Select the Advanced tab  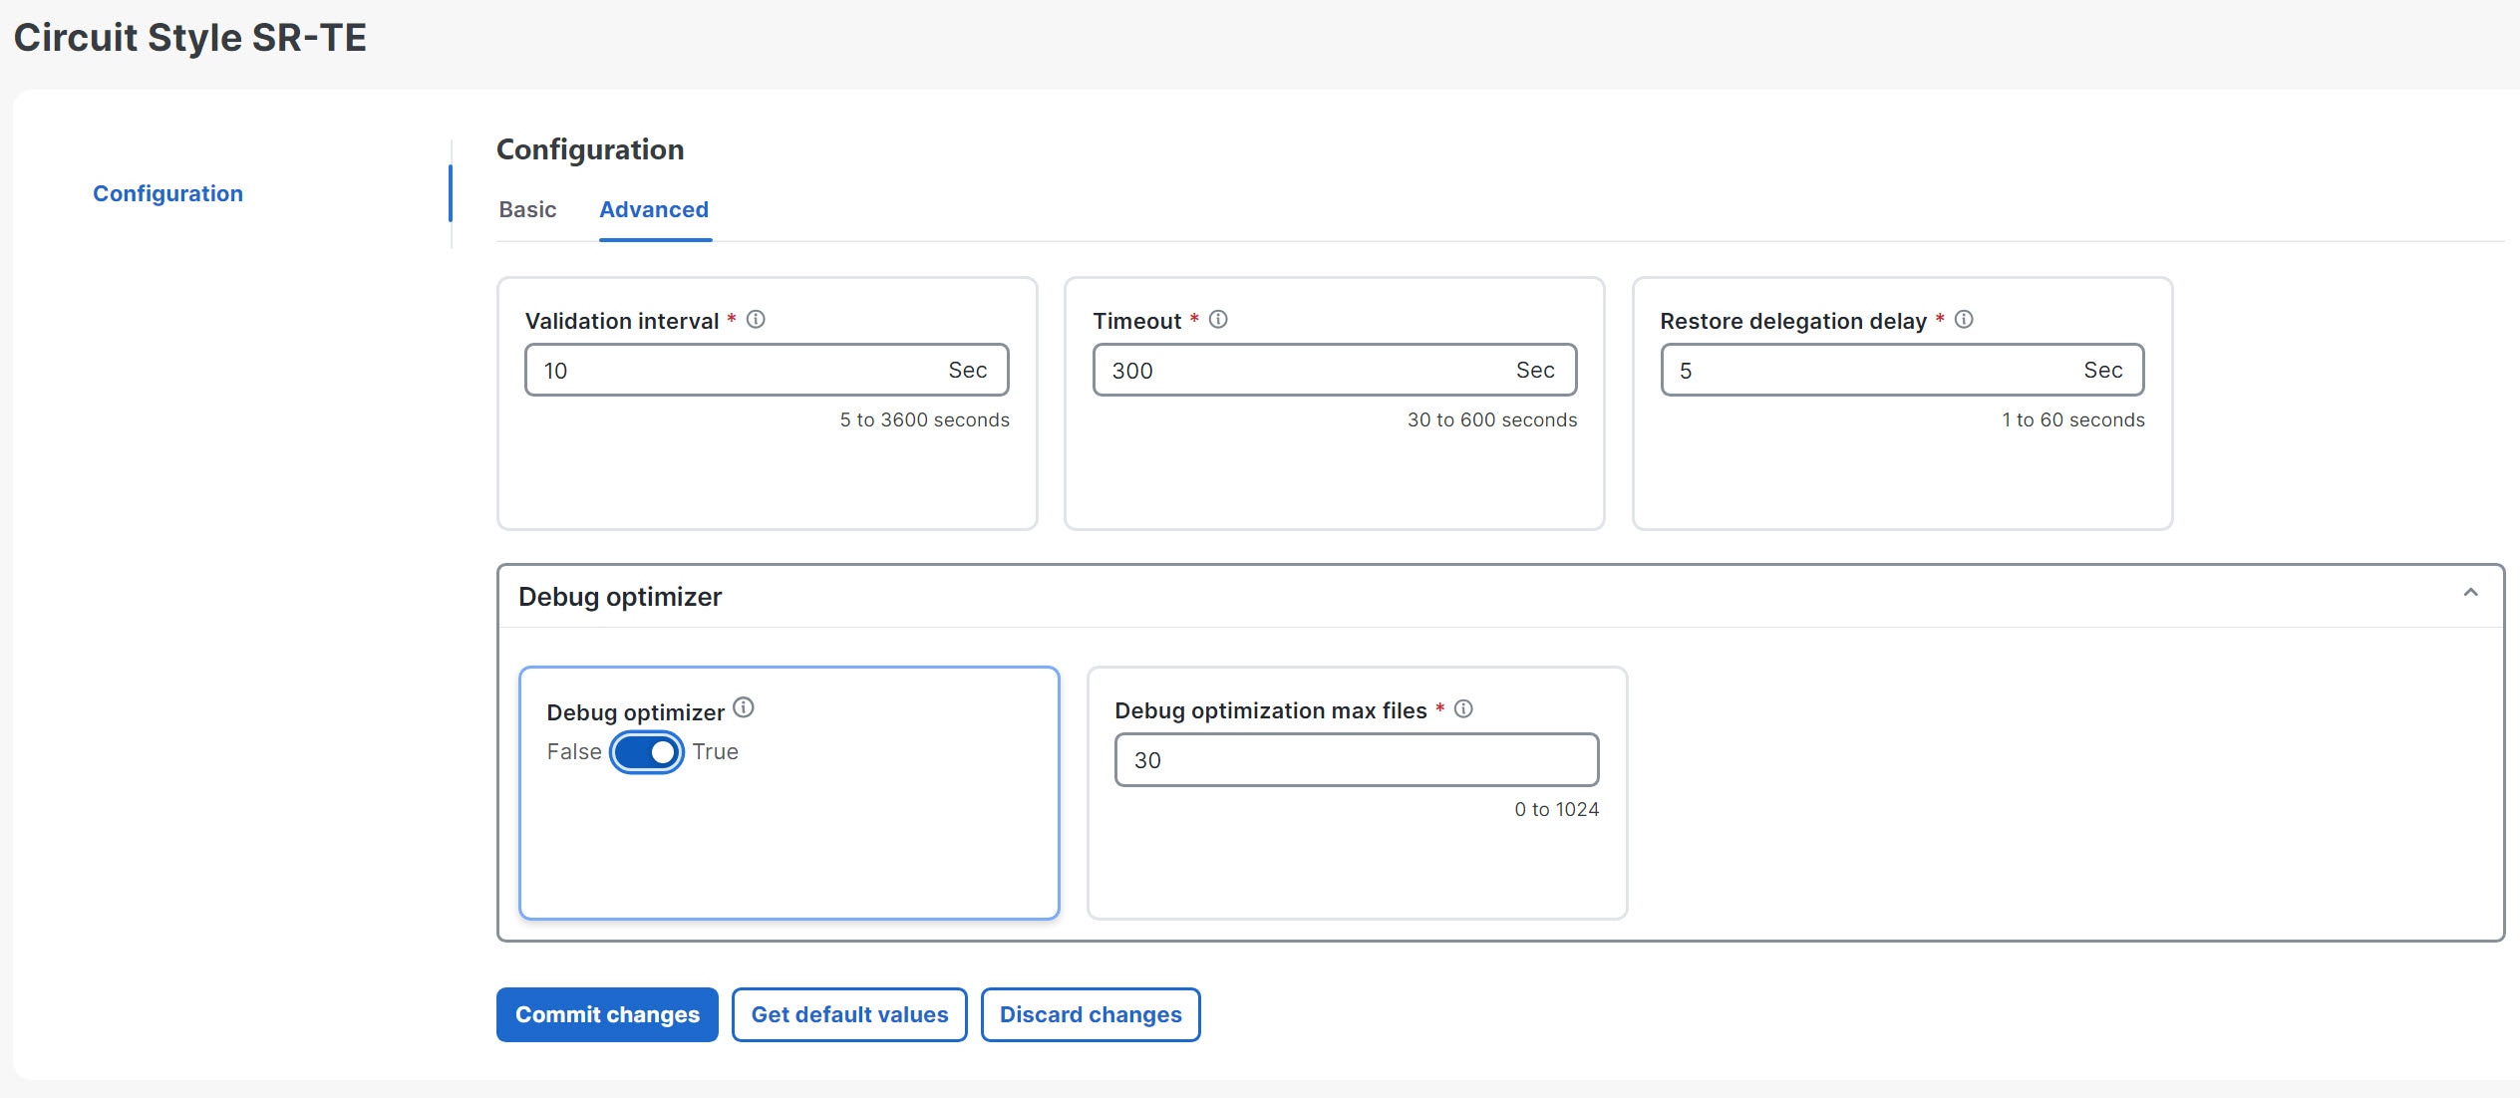[x=653, y=209]
